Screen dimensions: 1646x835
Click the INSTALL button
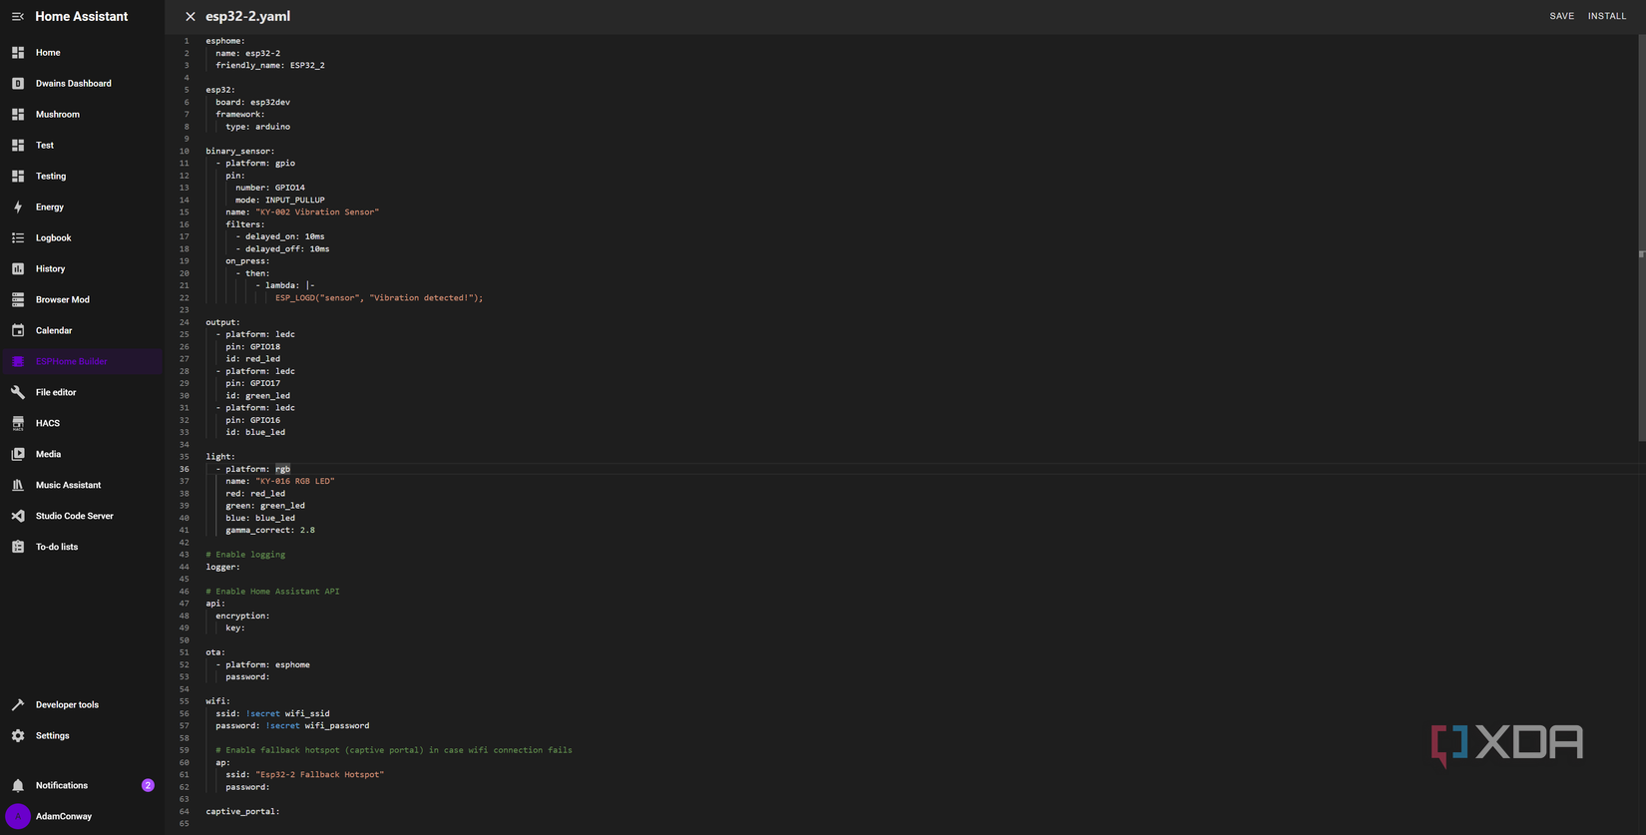1607,16
